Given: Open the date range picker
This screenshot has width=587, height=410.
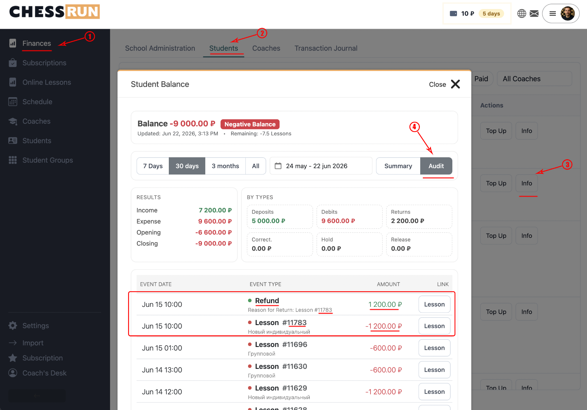Looking at the screenshot, I should tap(321, 166).
